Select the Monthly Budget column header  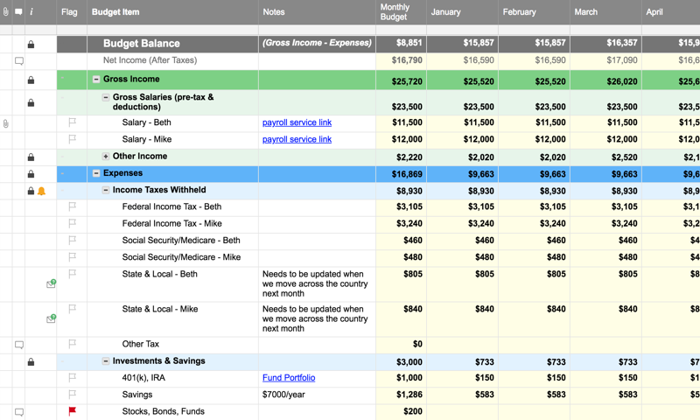click(x=394, y=12)
